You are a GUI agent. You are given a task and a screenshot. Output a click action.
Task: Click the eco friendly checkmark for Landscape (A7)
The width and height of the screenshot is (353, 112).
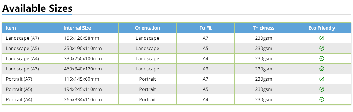click(x=322, y=38)
